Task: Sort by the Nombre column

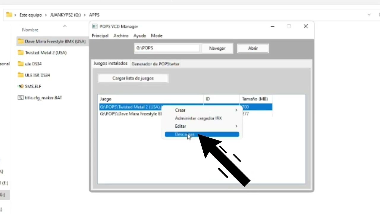Action: point(30,30)
